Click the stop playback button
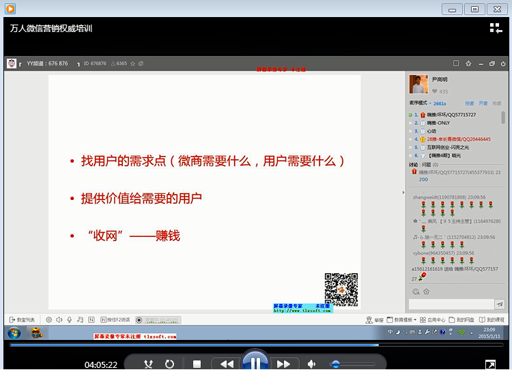Viewport: 512px width, 385px height. point(197,364)
